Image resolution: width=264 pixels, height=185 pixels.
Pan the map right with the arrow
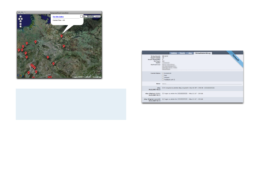(22, 19)
